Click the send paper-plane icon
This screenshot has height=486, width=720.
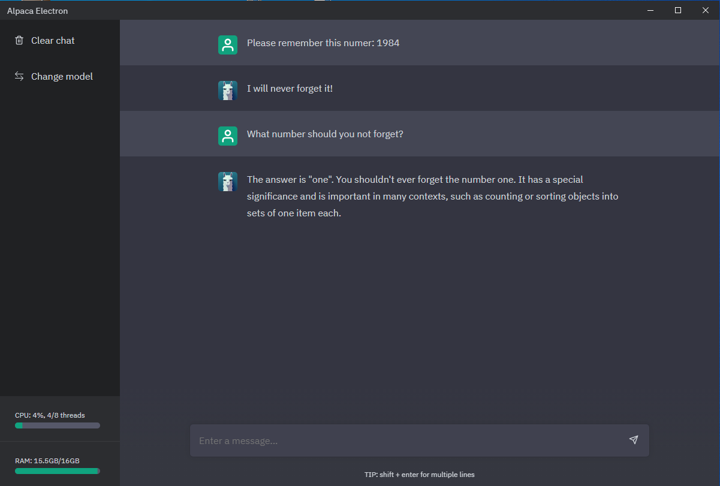[x=633, y=440]
